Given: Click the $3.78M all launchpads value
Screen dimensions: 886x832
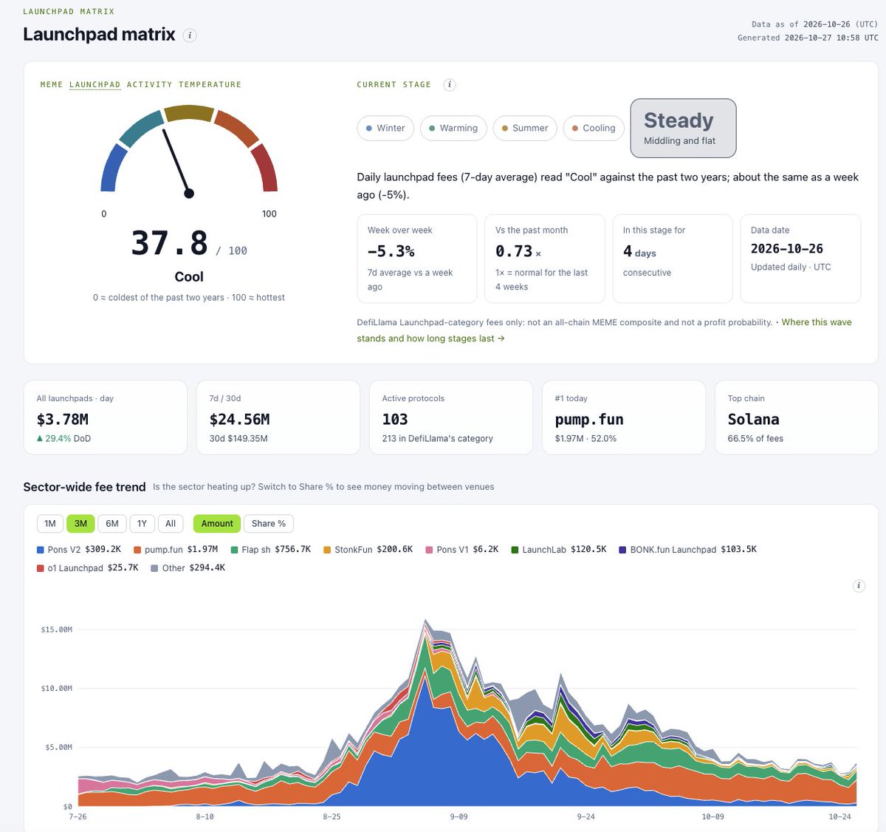Looking at the screenshot, I should tap(63, 420).
